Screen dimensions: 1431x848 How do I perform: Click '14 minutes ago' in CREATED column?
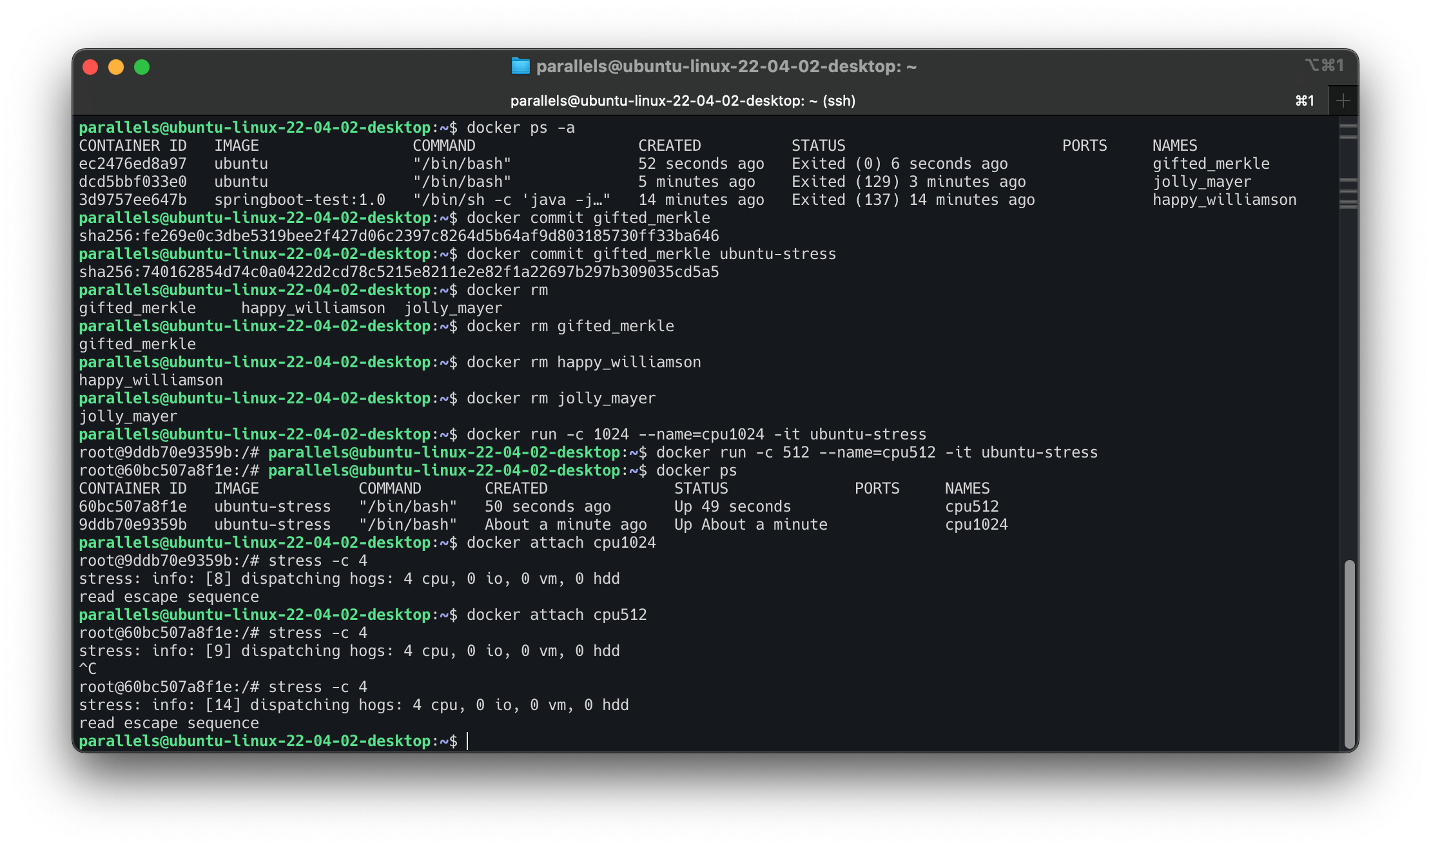pos(701,200)
